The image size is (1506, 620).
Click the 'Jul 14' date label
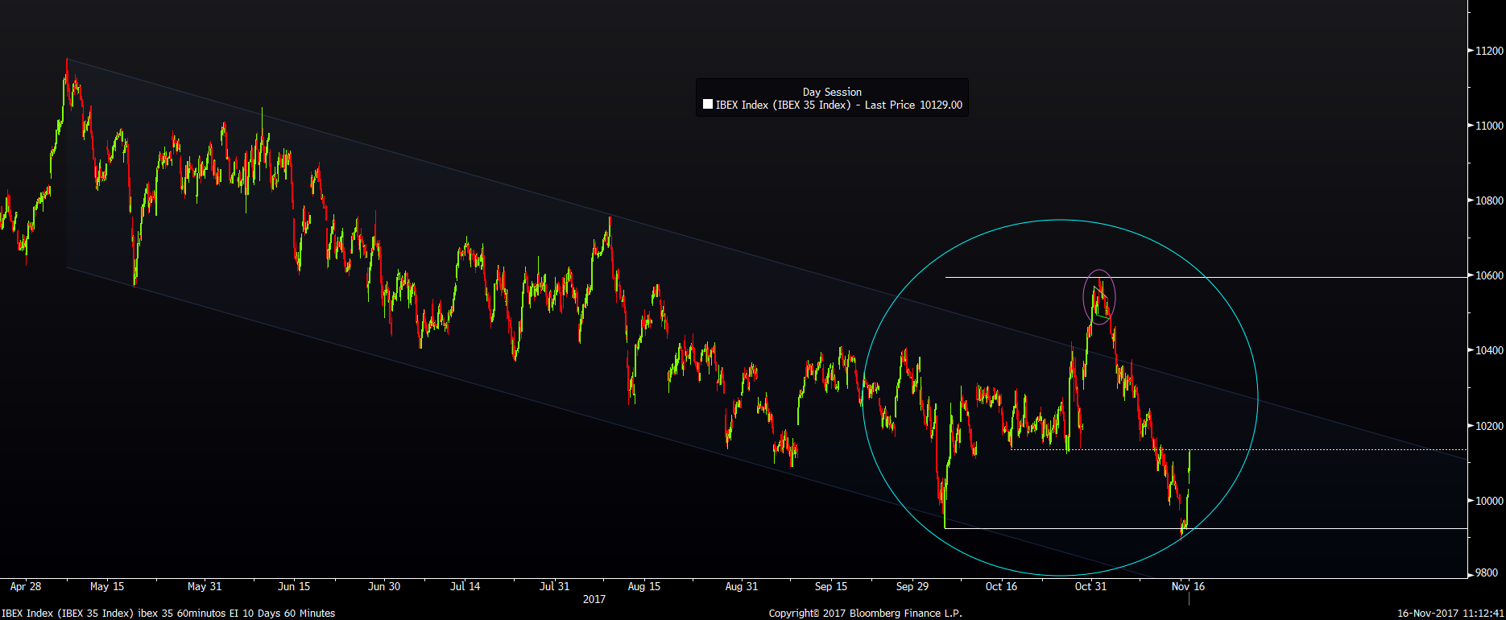click(465, 586)
